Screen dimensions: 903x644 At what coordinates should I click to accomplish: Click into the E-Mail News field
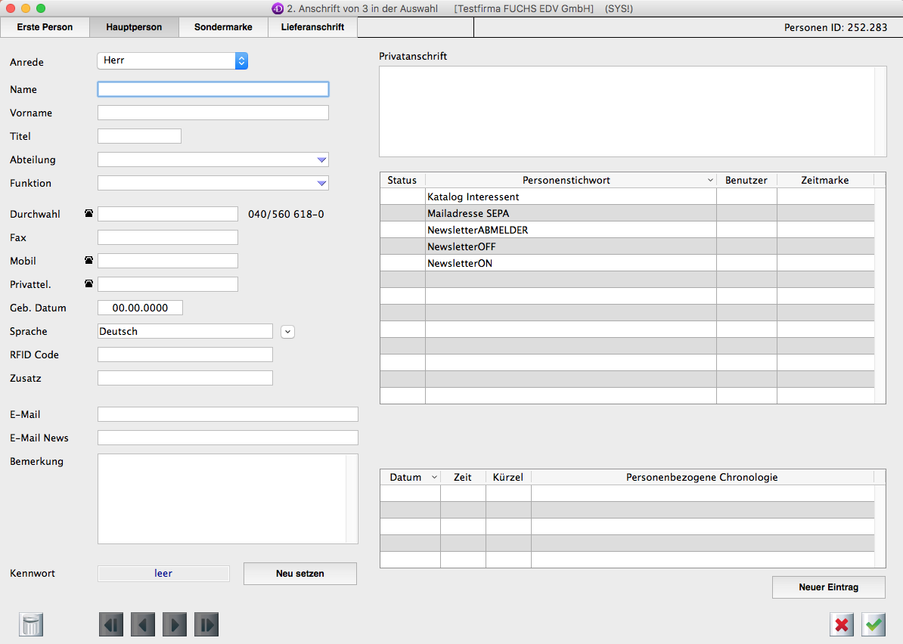(228, 438)
